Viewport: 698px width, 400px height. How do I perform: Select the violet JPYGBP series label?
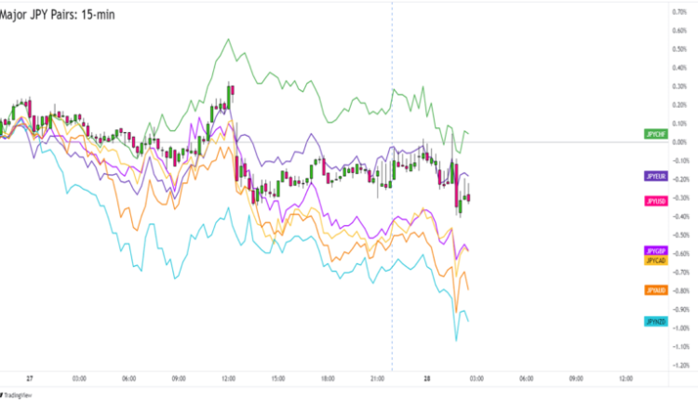pos(655,251)
